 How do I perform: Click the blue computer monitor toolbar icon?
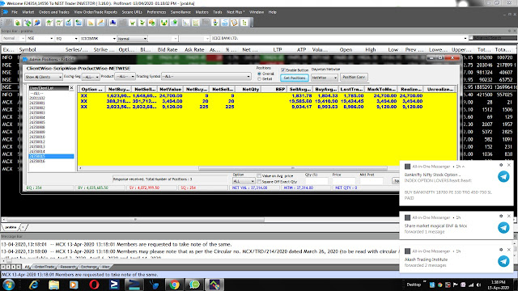(x=113, y=23)
